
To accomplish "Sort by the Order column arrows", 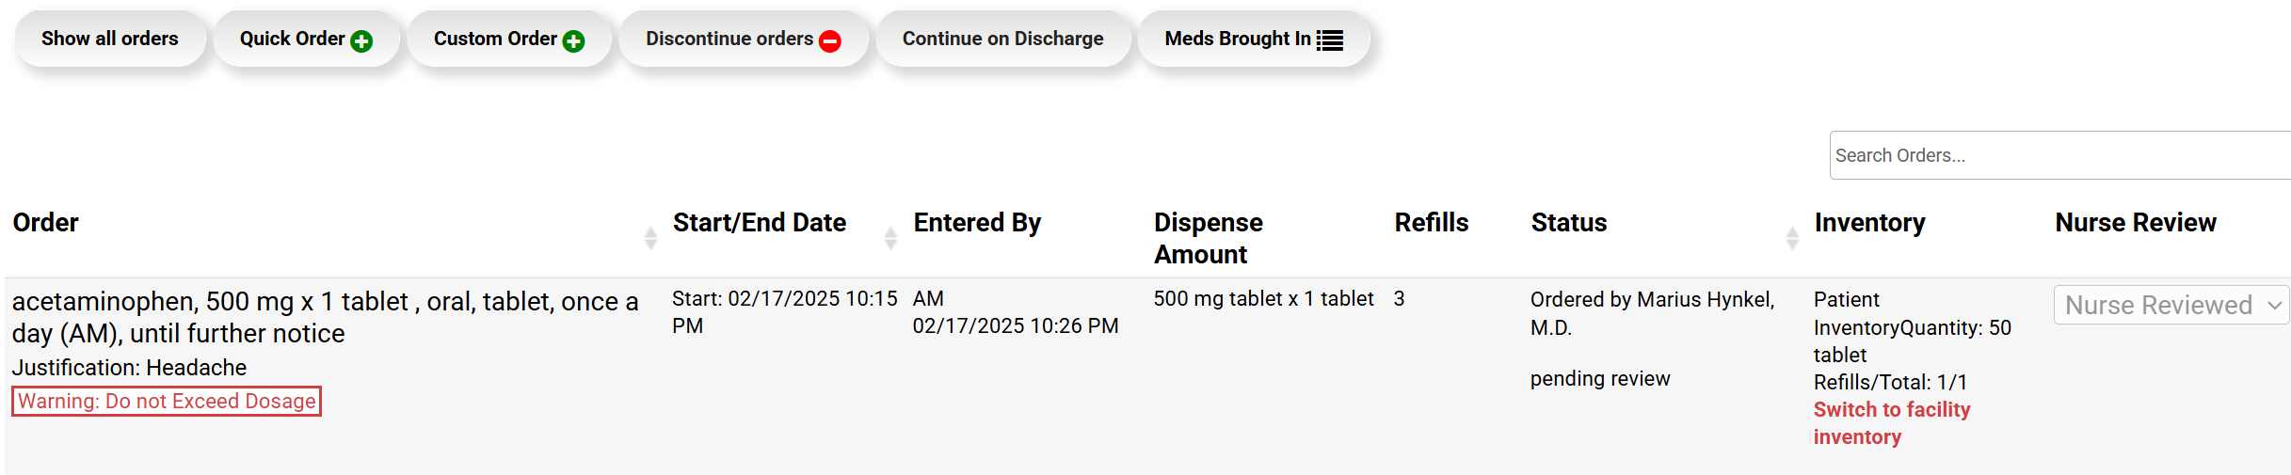I will point(650,238).
